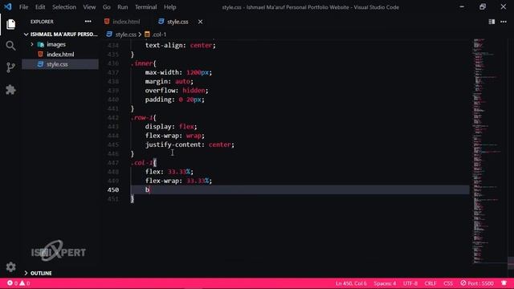Open the Search view in activity bar
This screenshot has width=514, height=289.
10,46
